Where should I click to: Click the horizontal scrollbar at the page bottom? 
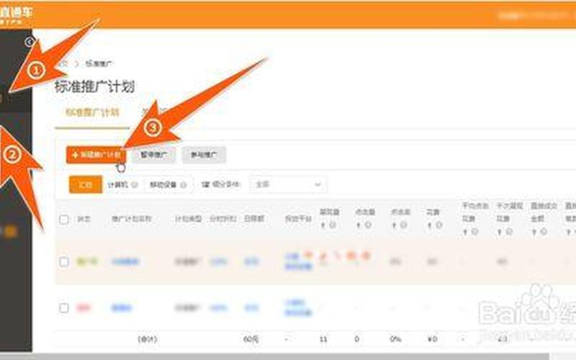(x=275, y=356)
